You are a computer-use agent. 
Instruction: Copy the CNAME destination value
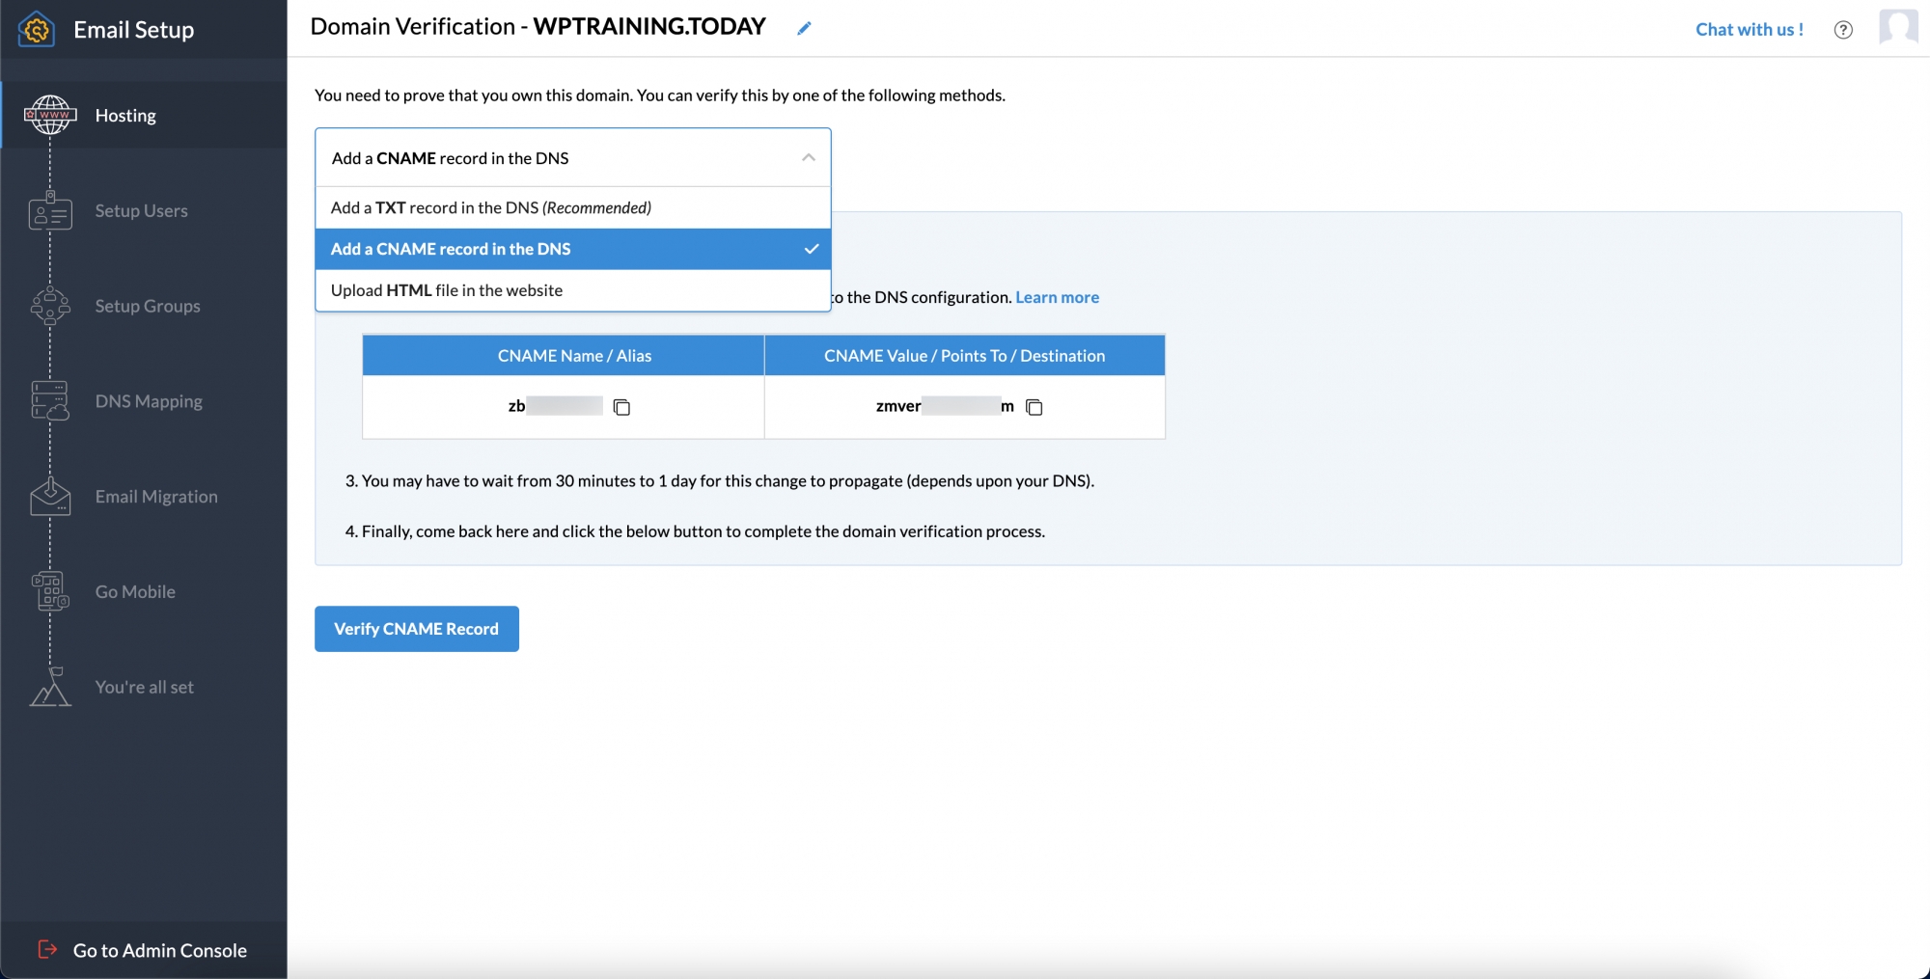pos(1035,407)
